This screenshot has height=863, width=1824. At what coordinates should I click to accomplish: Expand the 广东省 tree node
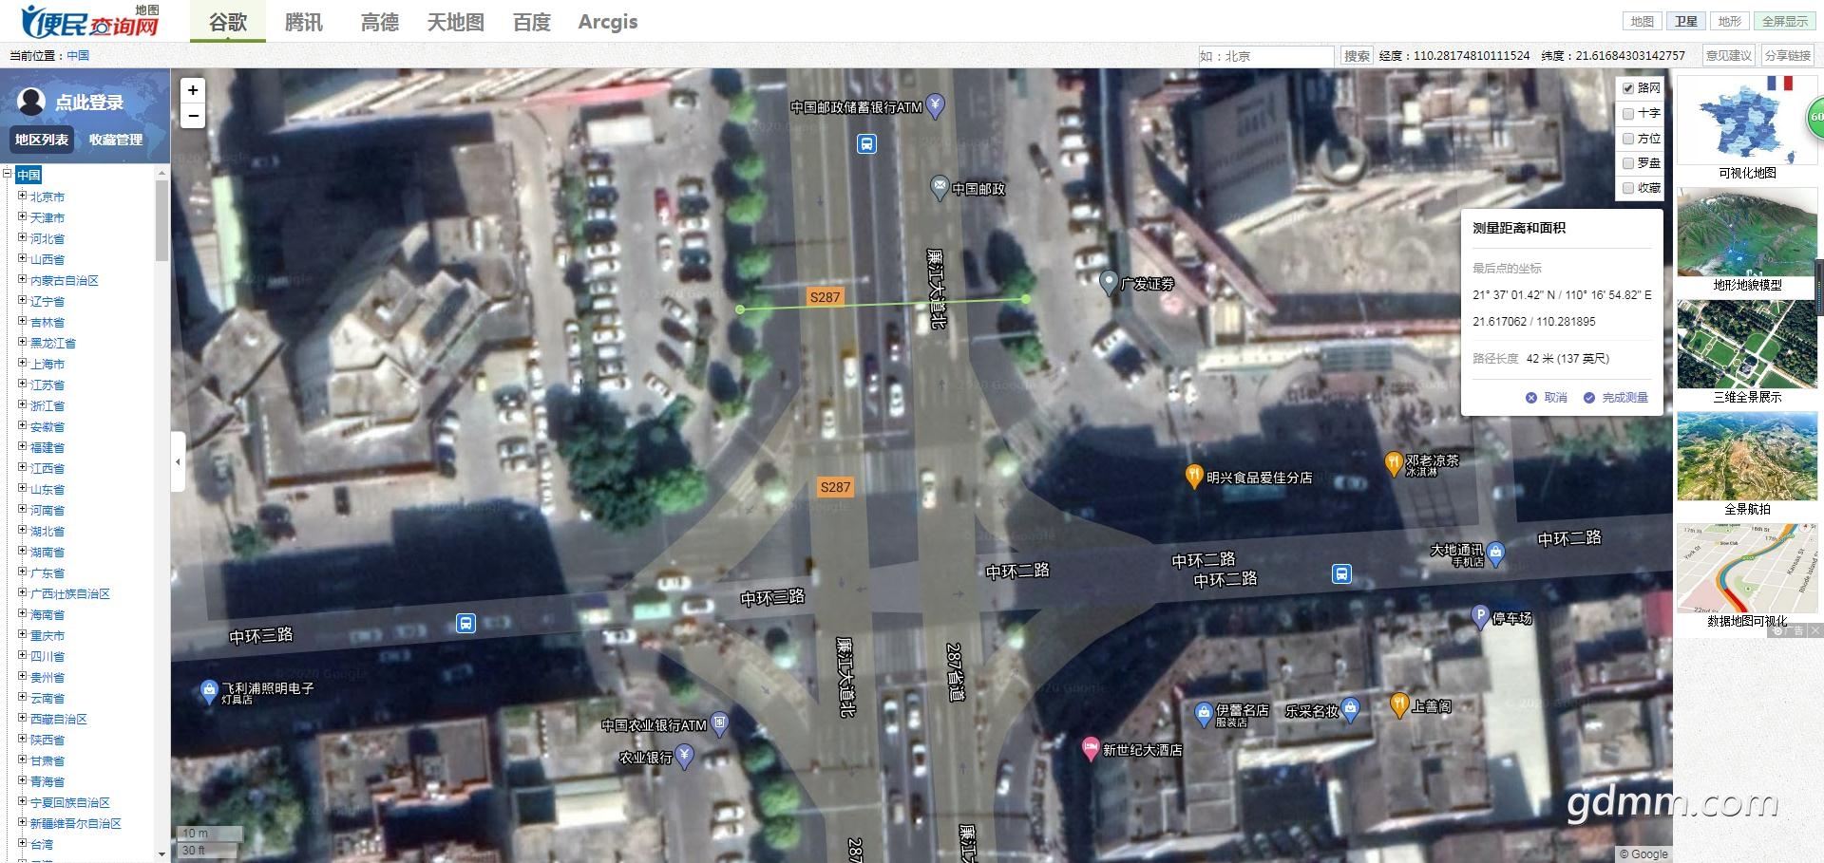[22, 572]
